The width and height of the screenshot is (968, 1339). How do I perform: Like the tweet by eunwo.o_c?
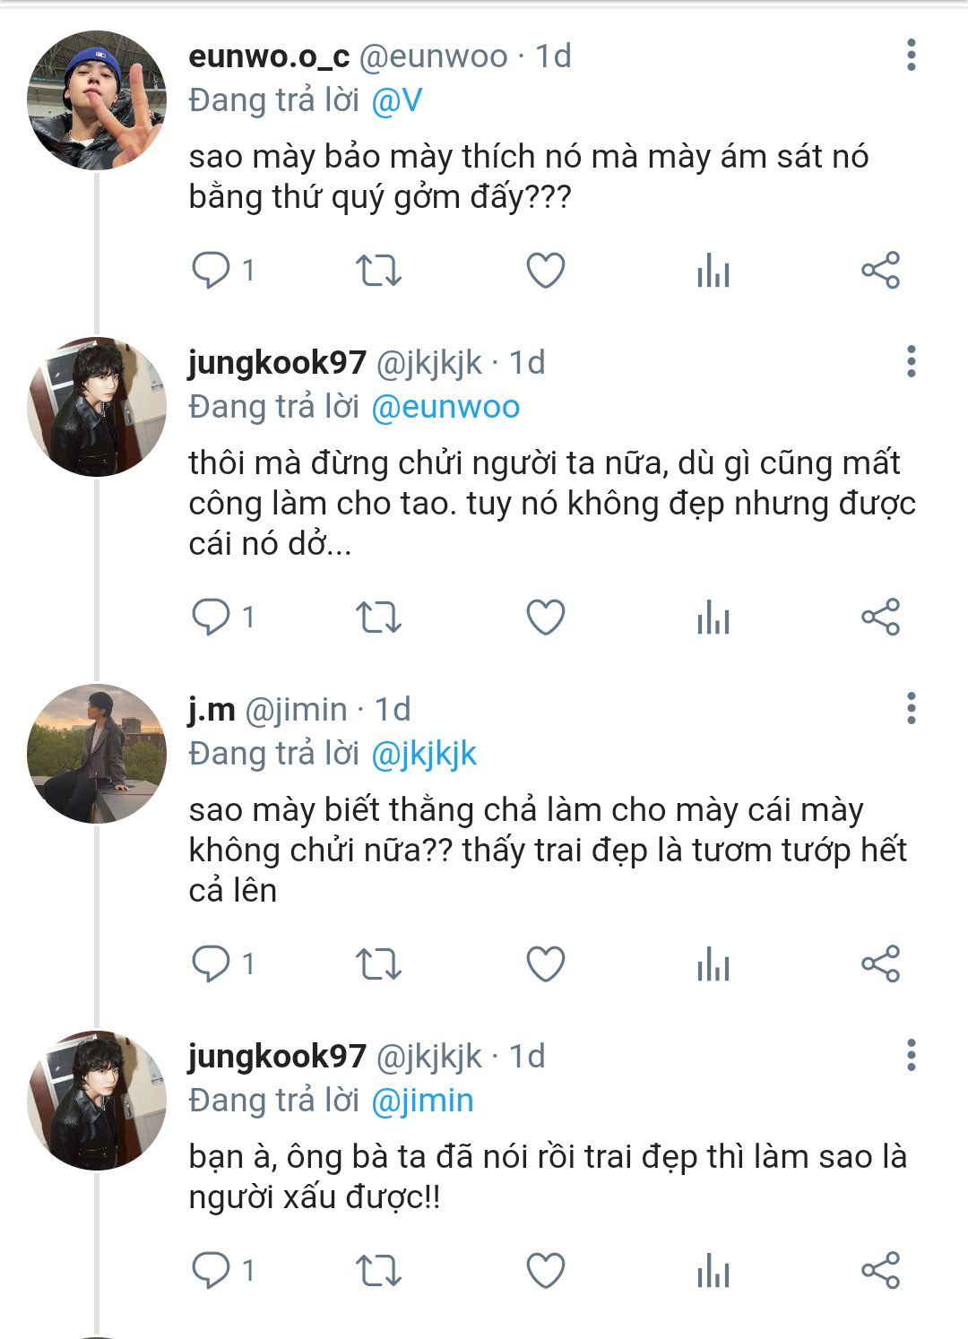coord(545,270)
